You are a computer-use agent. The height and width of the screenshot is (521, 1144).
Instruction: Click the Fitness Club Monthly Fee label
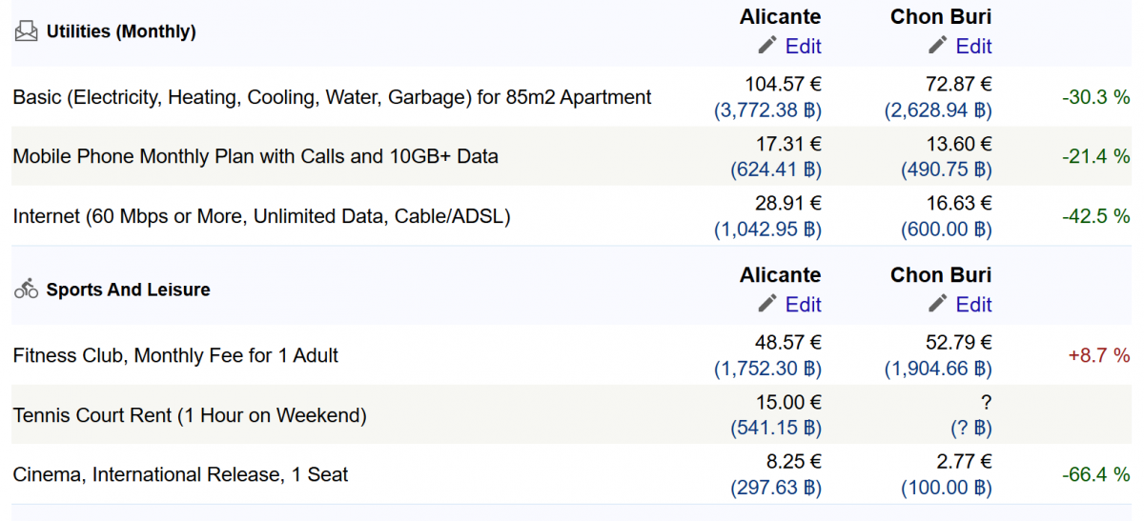175,355
